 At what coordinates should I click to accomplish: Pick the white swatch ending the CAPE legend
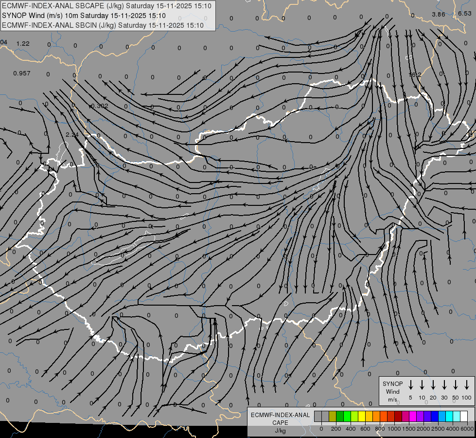point(464,416)
